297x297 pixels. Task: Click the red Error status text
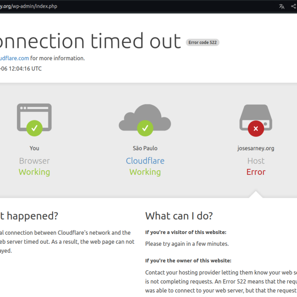pyautogui.click(x=256, y=172)
